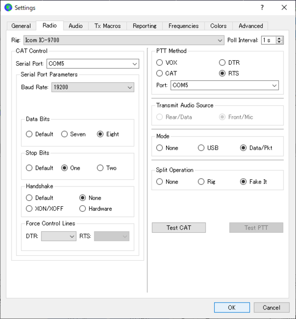296x319 pixels.
Task: Open the Audio tab
Action: 75,26
